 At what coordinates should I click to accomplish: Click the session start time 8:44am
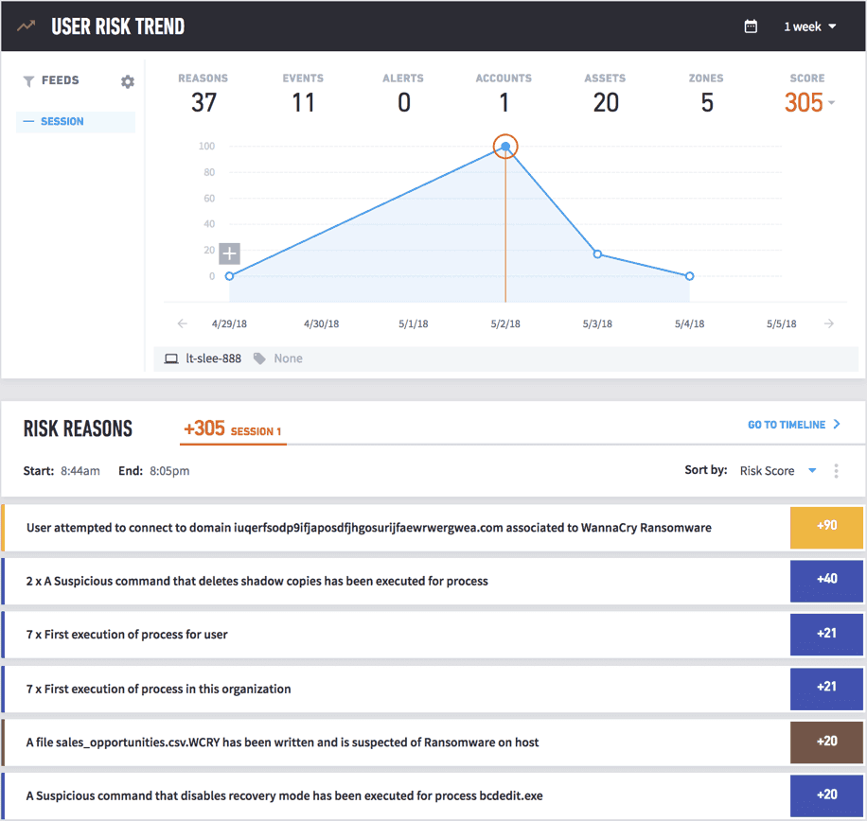(x=80, y=471)
